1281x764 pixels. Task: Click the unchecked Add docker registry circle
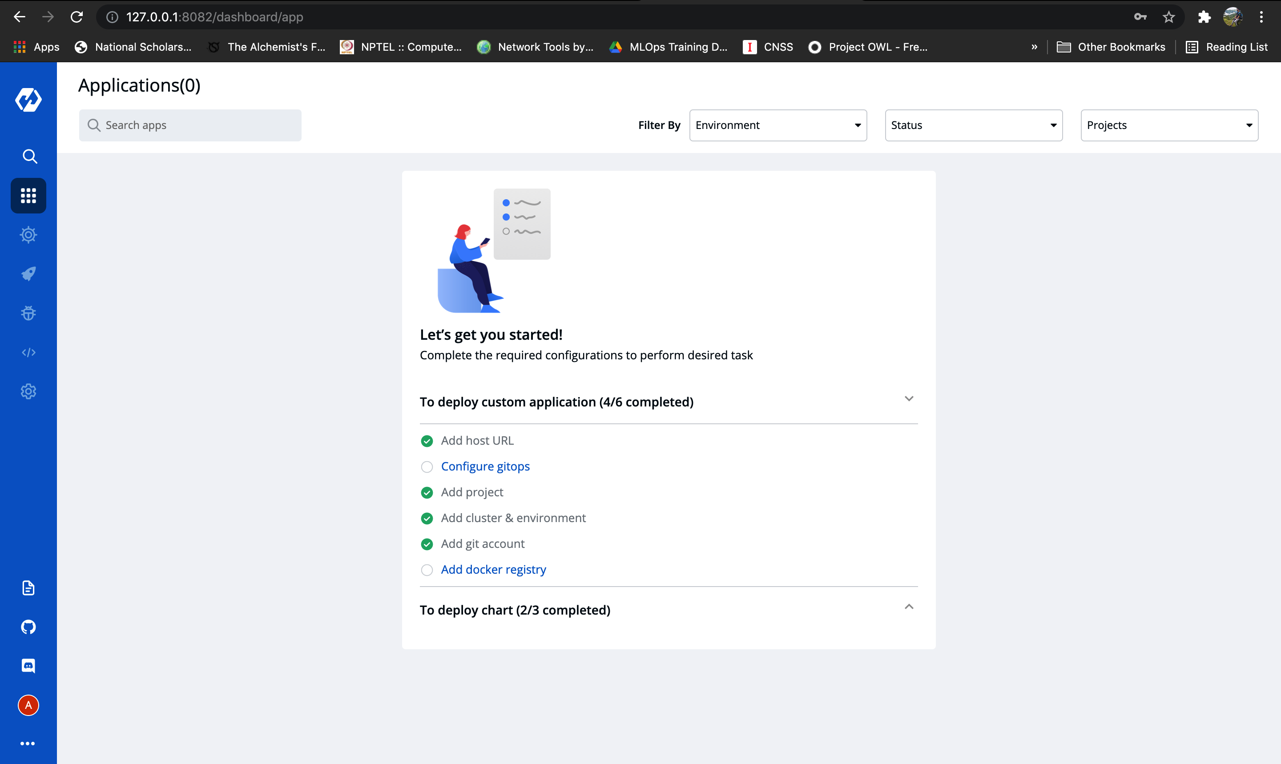(x=427, y=570)
